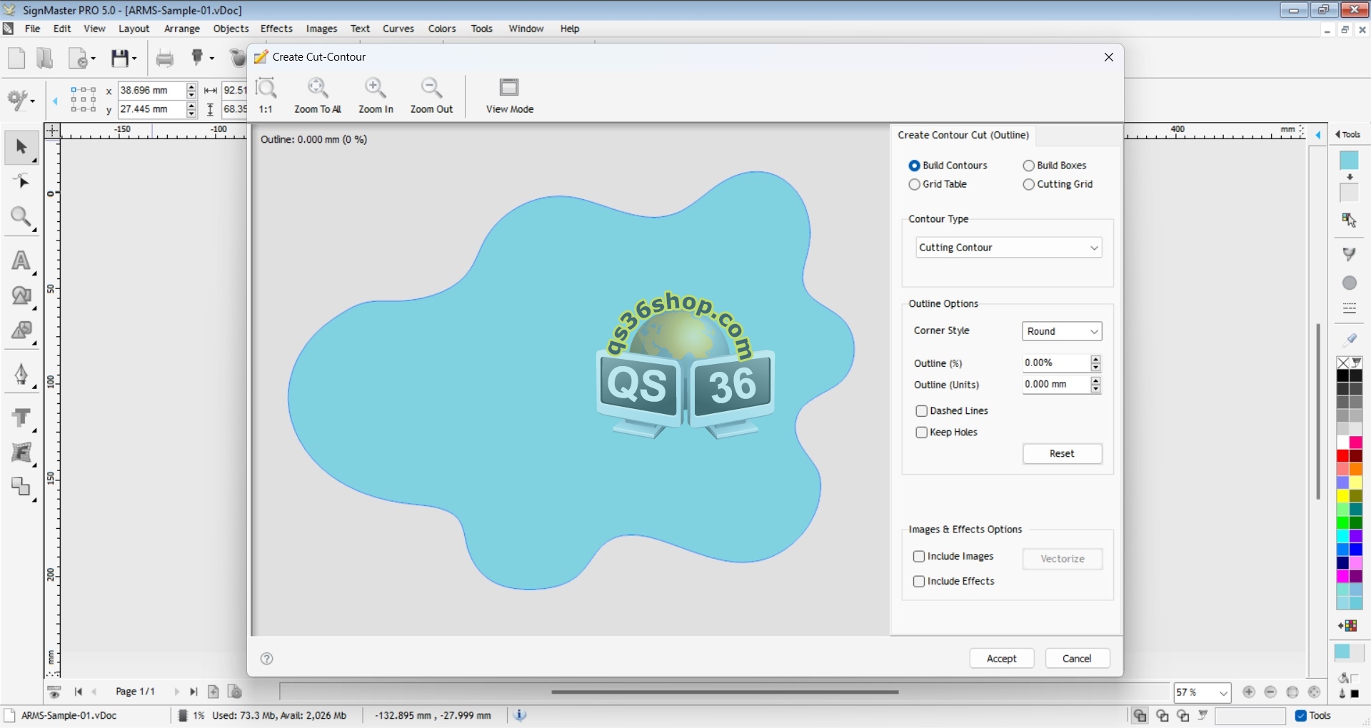Pick the red swatch in color palette

tap(1342, 456)
